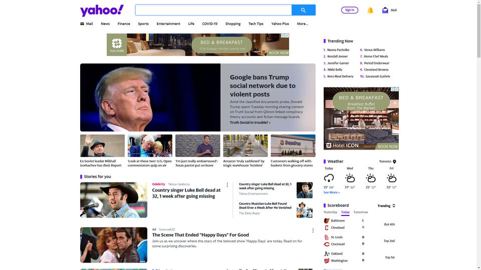Open the Texas pastor story thumbnail
The height and width of the screenshot is (270, 481).
(197, 145)
